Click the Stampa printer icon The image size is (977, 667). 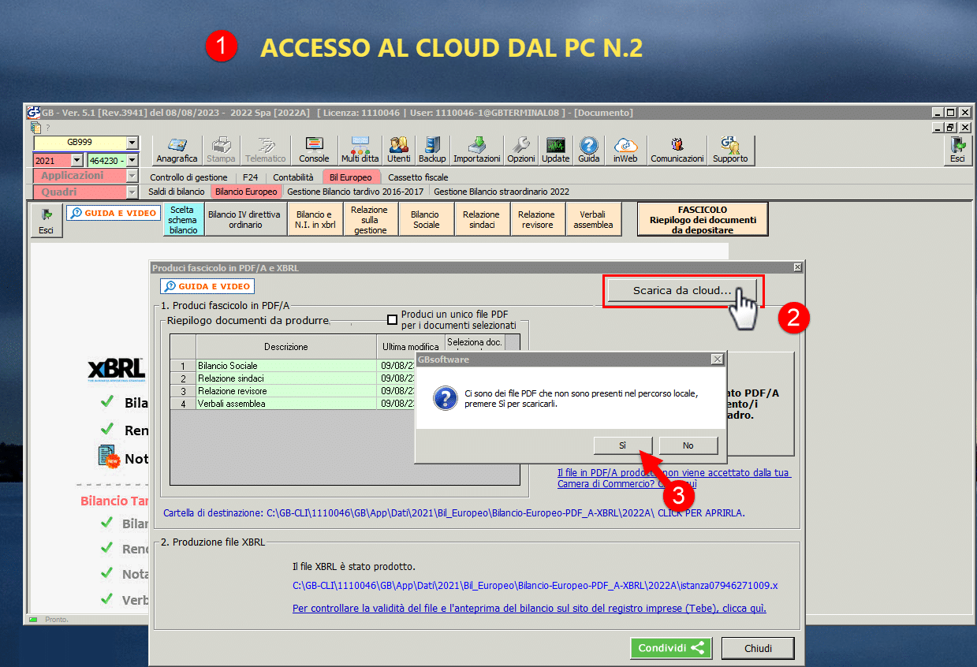tap(221, 150)
